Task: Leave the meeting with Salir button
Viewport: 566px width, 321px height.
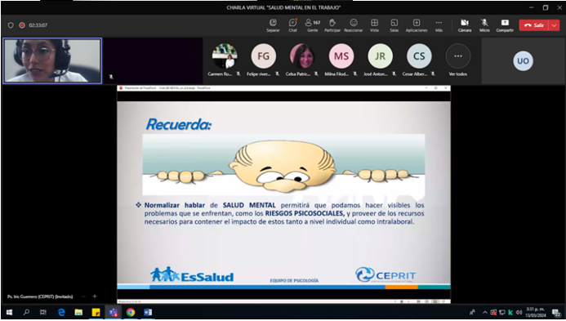Action: click(x=534, y=25)
